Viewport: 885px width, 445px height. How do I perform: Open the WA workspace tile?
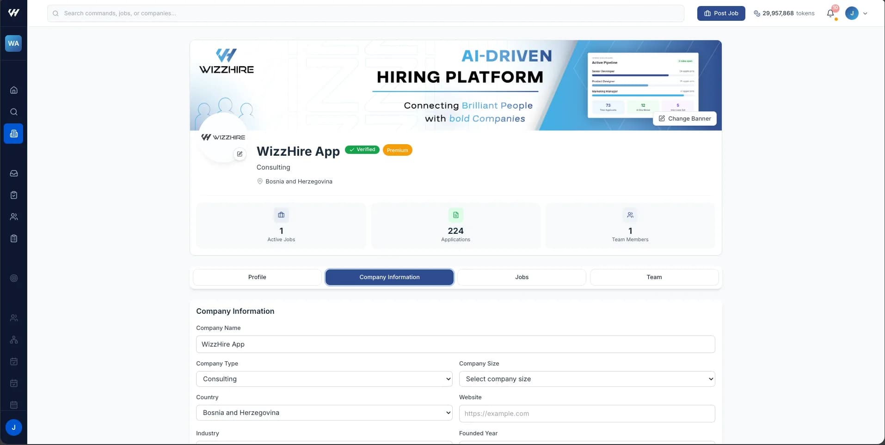pos(13,43)
